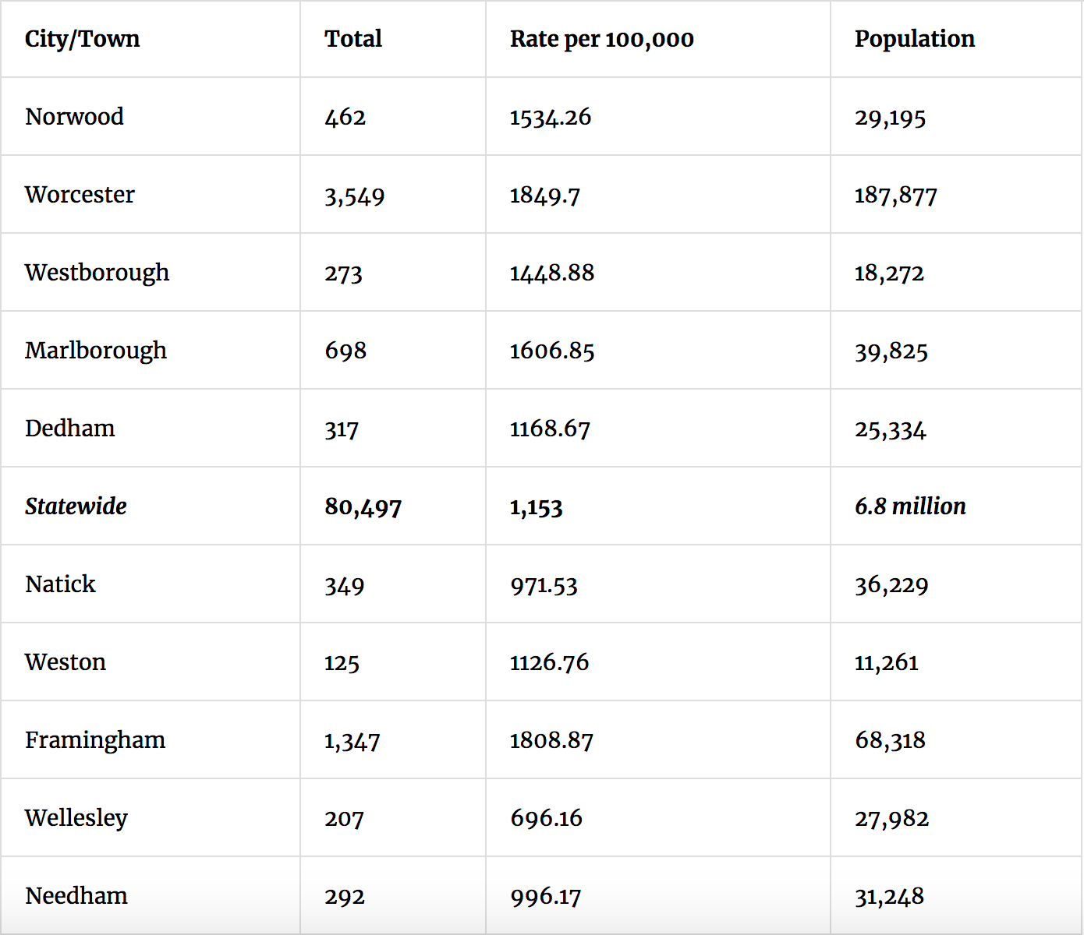The height and width of the screenshot is (935, 1084).
Task: Click the Wellesley row name
Action: click(76, 818)
